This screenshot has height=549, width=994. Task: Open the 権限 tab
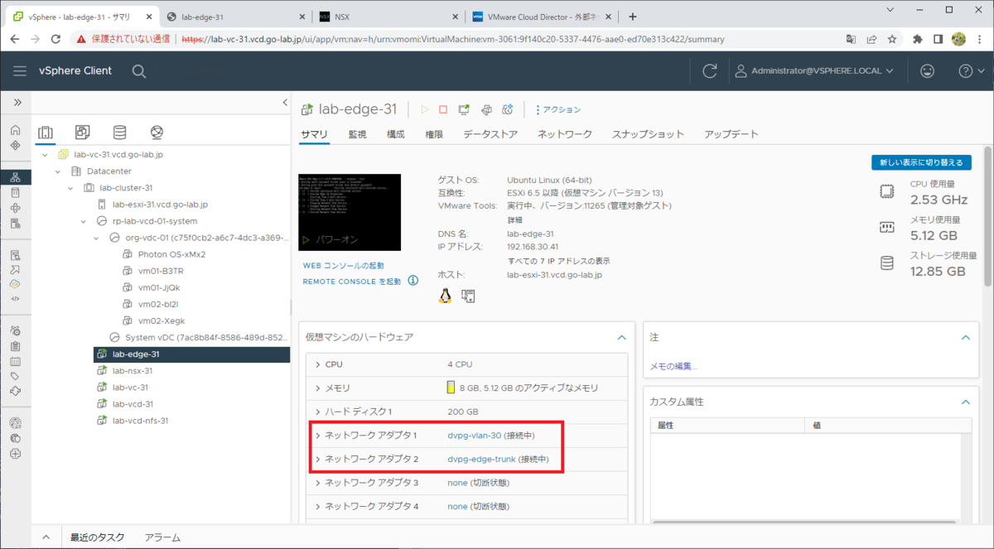(434, 134)
